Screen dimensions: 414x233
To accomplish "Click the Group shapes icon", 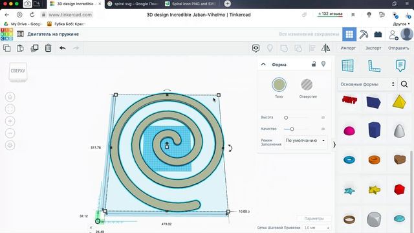I will [284, 49].
